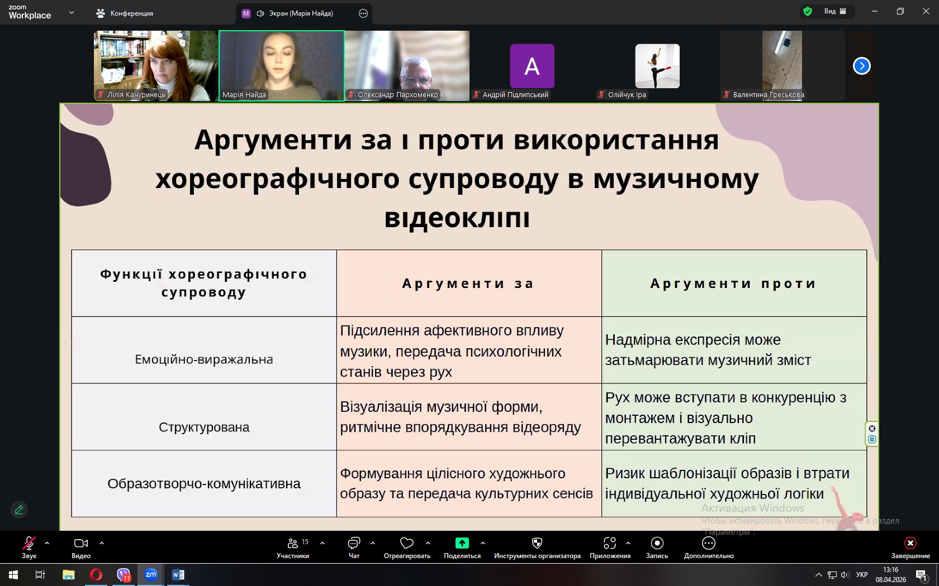Open Host tools shield icon
Image resolution: width=939 pixels, height=586 pixels.
click(537, 547)
